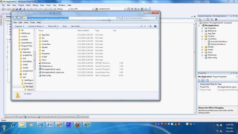The image size is (238, 134).
Task: Click the Properties panel Alphabetical icon
Action: point(203,80)
